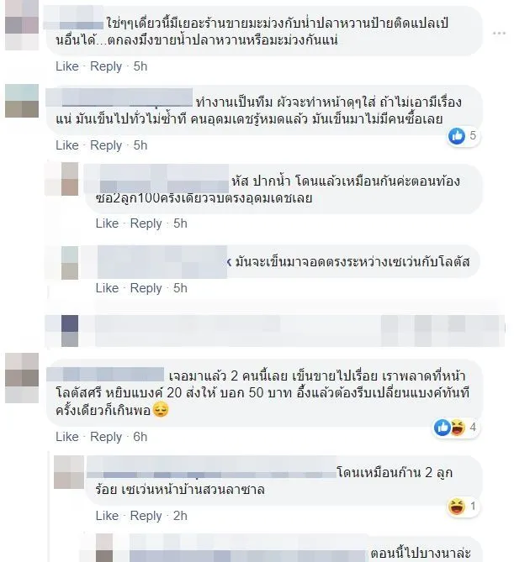Click the laughing emoji reaction beside count 4
Viewport: 514px width, 562px height.
[x=458, y=428]
